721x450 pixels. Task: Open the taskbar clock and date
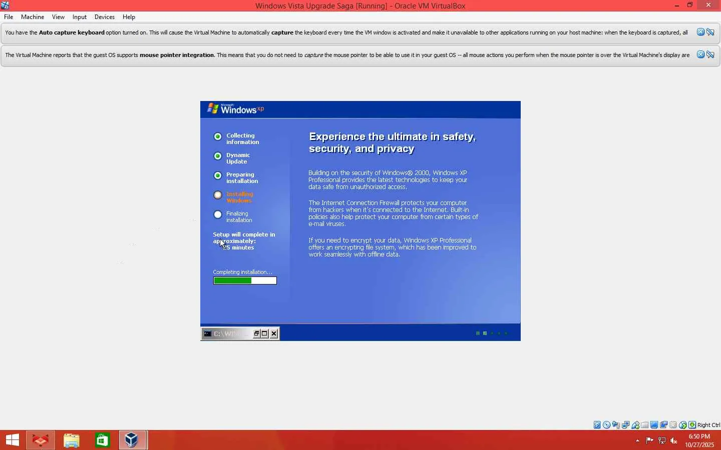699,440
